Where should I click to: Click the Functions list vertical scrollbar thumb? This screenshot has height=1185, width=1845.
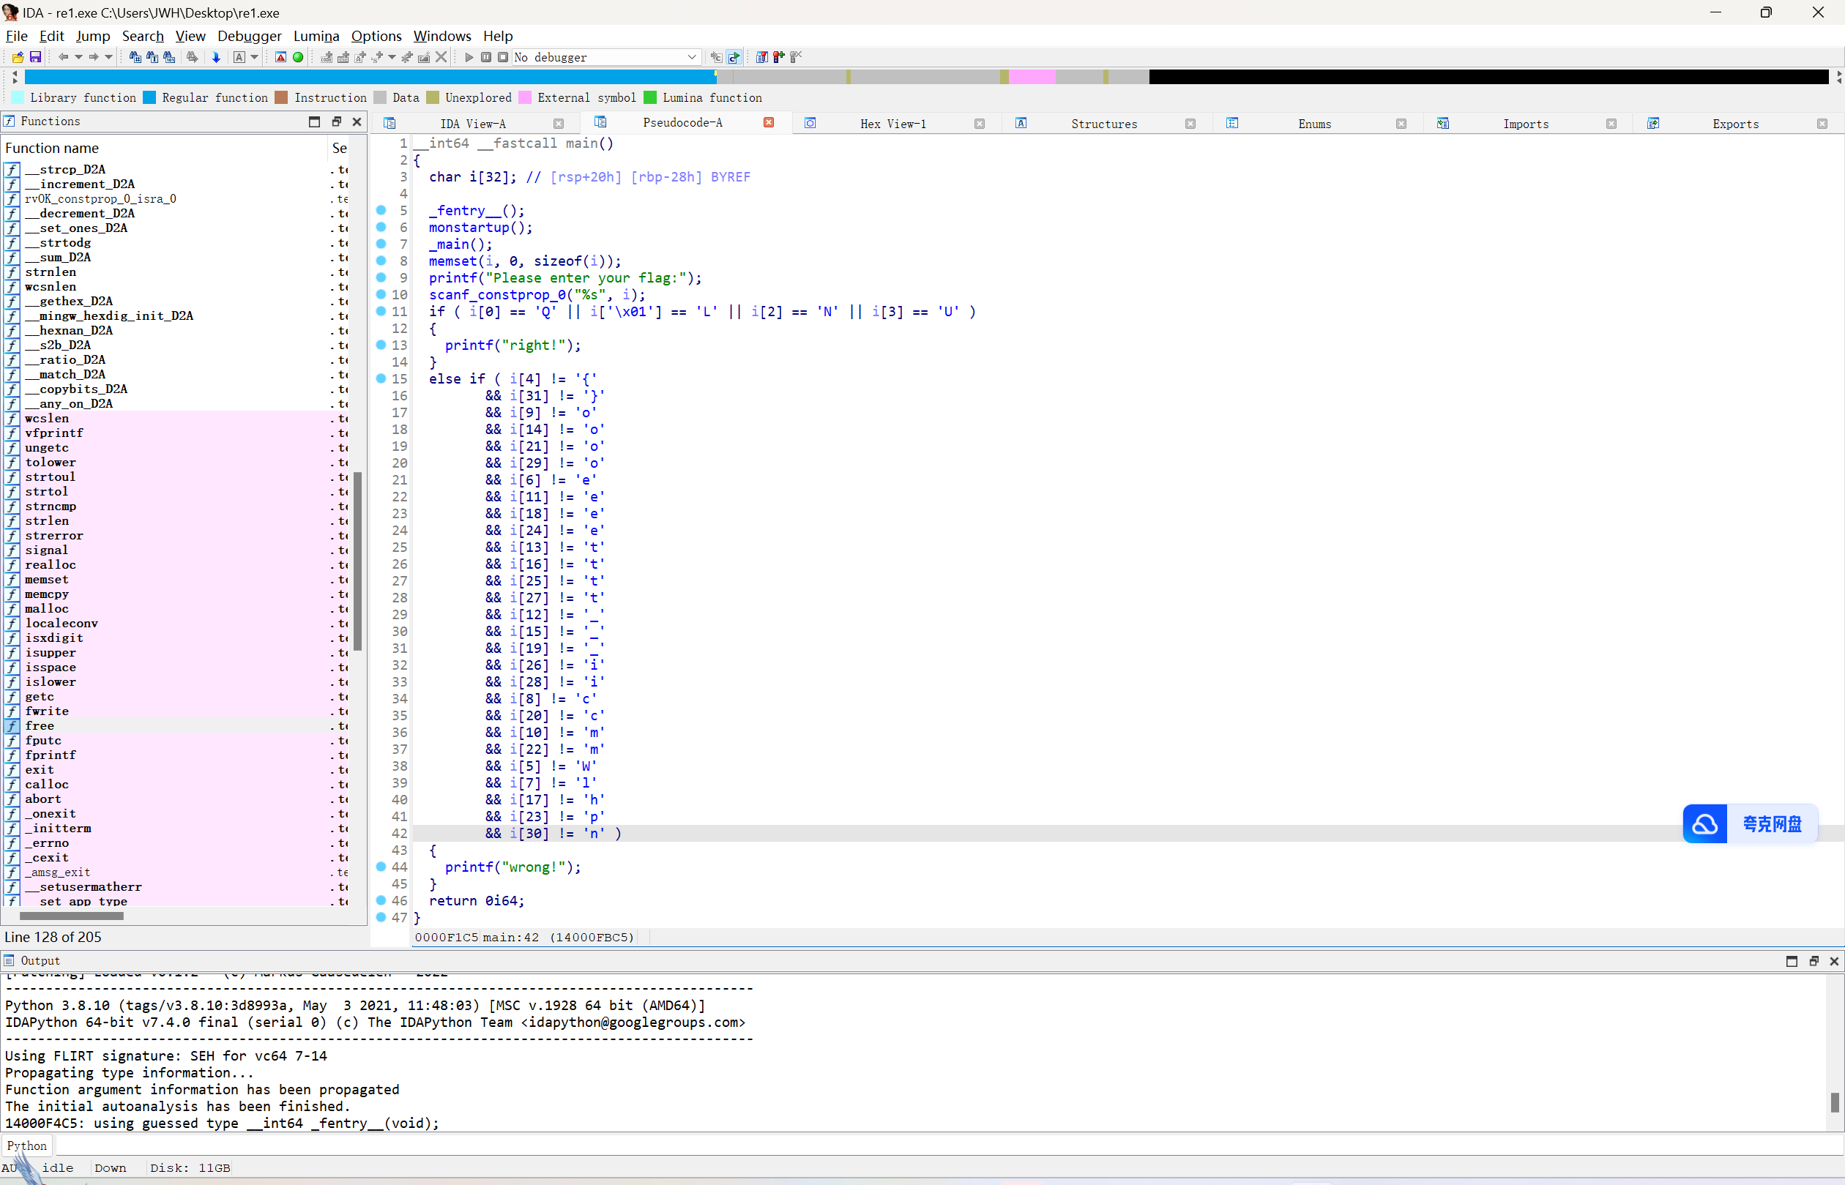tap(358, 561)
